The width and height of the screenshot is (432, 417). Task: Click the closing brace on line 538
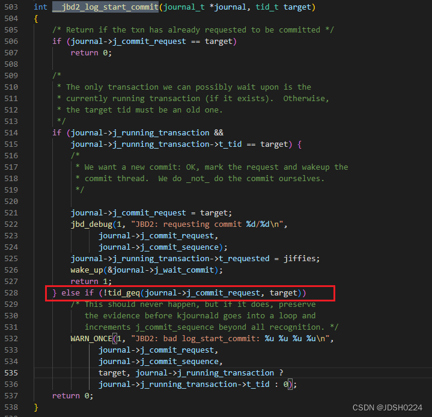click(x=36, y=407)
